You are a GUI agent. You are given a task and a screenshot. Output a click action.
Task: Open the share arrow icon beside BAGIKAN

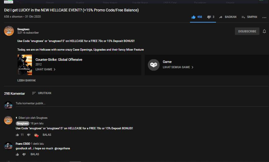click(x=221, y=17)
